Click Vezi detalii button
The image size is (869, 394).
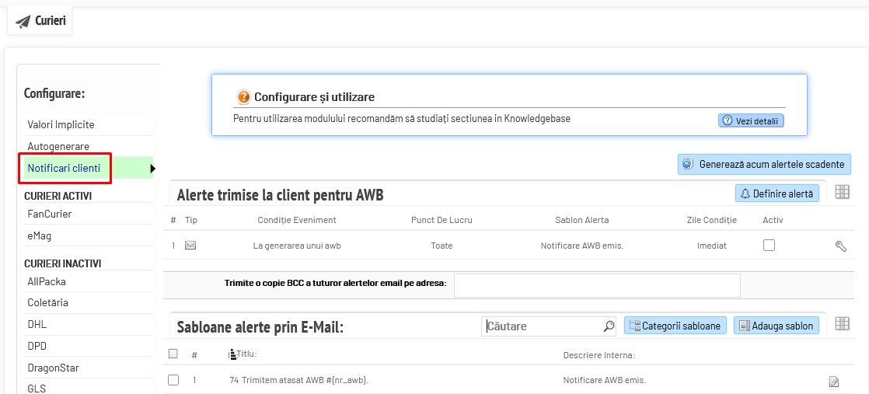751,121
